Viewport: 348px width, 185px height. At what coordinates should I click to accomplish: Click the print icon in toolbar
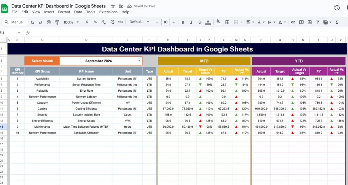tap(49, 22)
